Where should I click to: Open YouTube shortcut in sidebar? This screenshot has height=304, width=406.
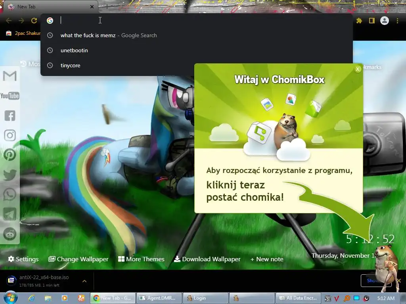(x=10, y=96)
